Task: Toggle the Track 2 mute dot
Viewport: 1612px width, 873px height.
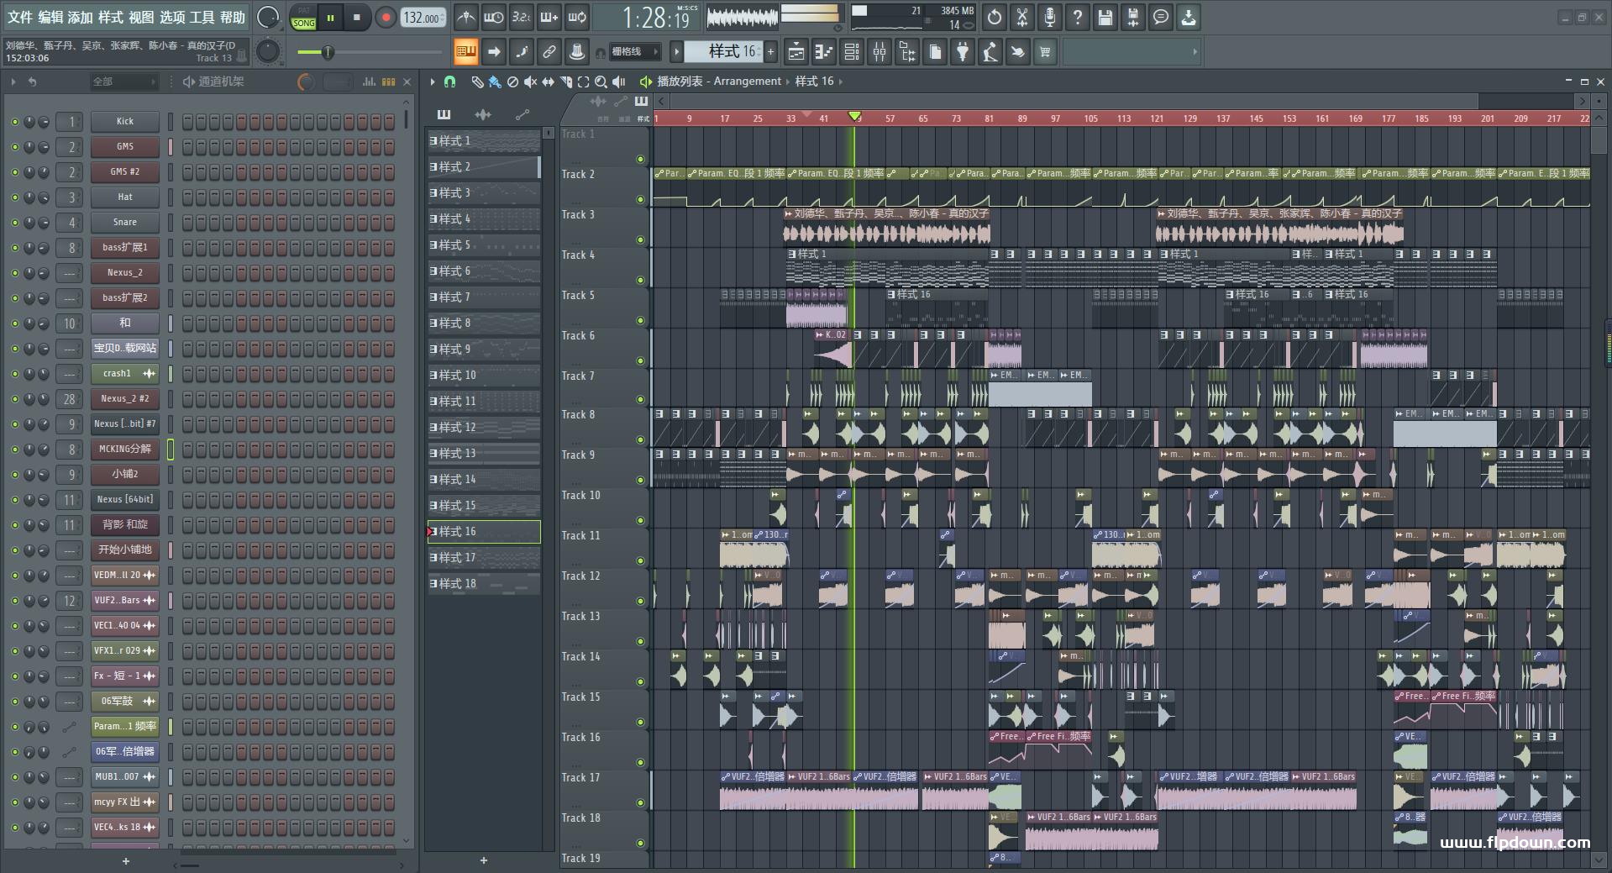Action: point(640,199)
